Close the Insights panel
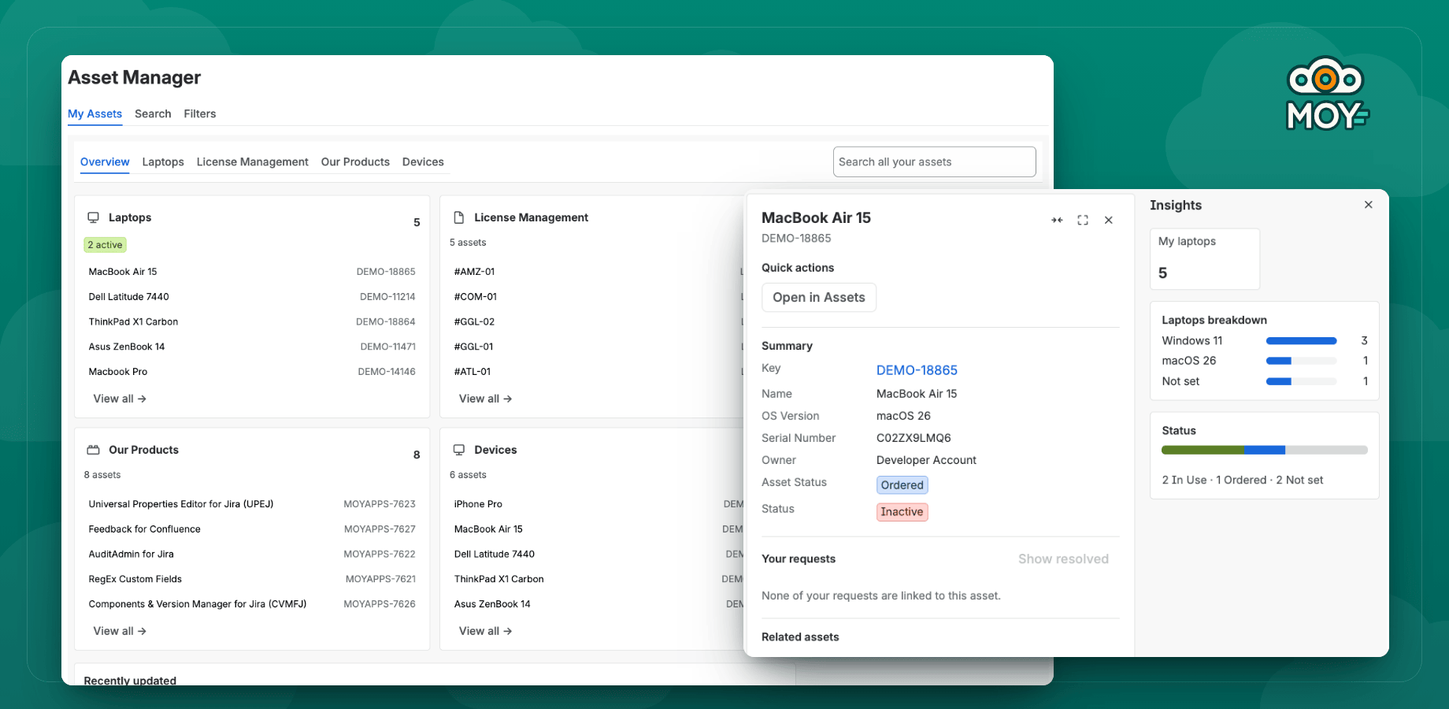The height and width of the screenshot is (709, 1449). click(1369, 205)
